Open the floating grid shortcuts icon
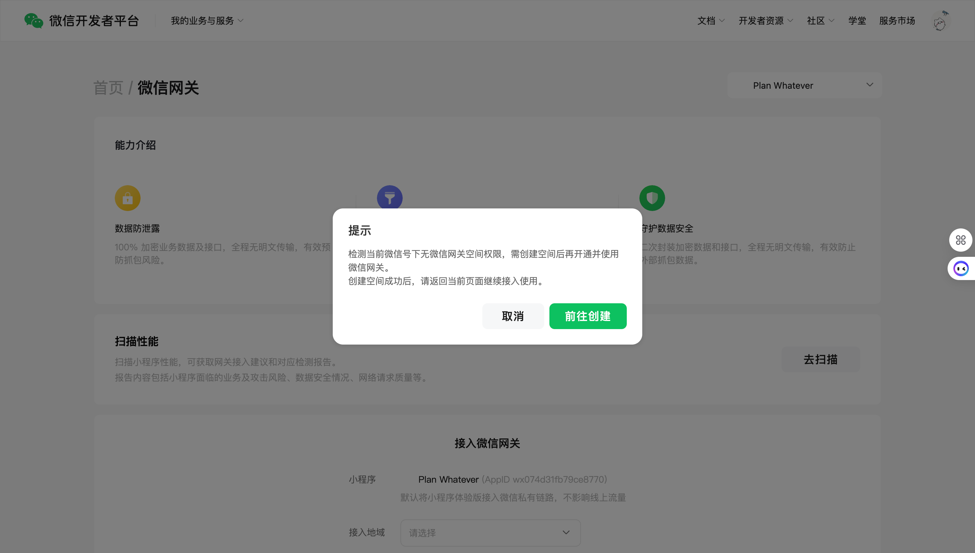This screenshot has height=553, width=975. click(x=960, y=240)
